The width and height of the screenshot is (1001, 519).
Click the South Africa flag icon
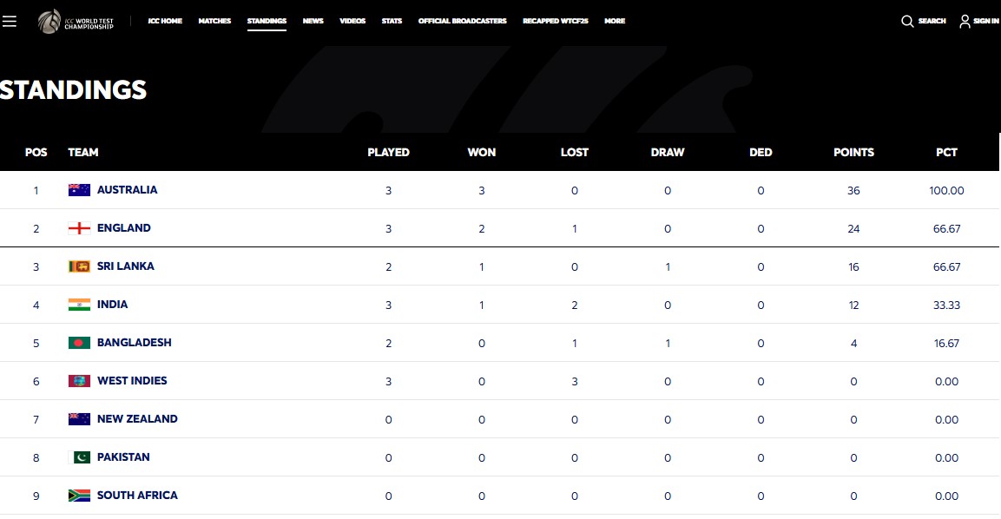point(79,496)
